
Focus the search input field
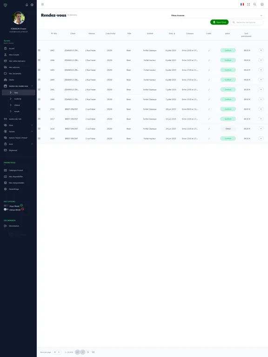click(247, 22)
